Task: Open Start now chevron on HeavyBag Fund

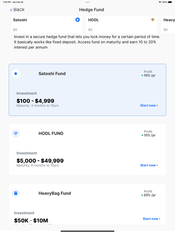Action: 159,219
